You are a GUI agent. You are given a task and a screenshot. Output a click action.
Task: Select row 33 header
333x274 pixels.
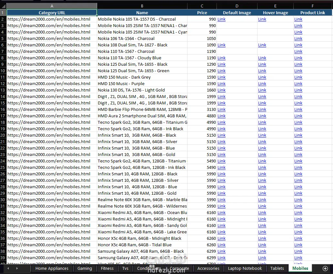(x=3, y=219)
